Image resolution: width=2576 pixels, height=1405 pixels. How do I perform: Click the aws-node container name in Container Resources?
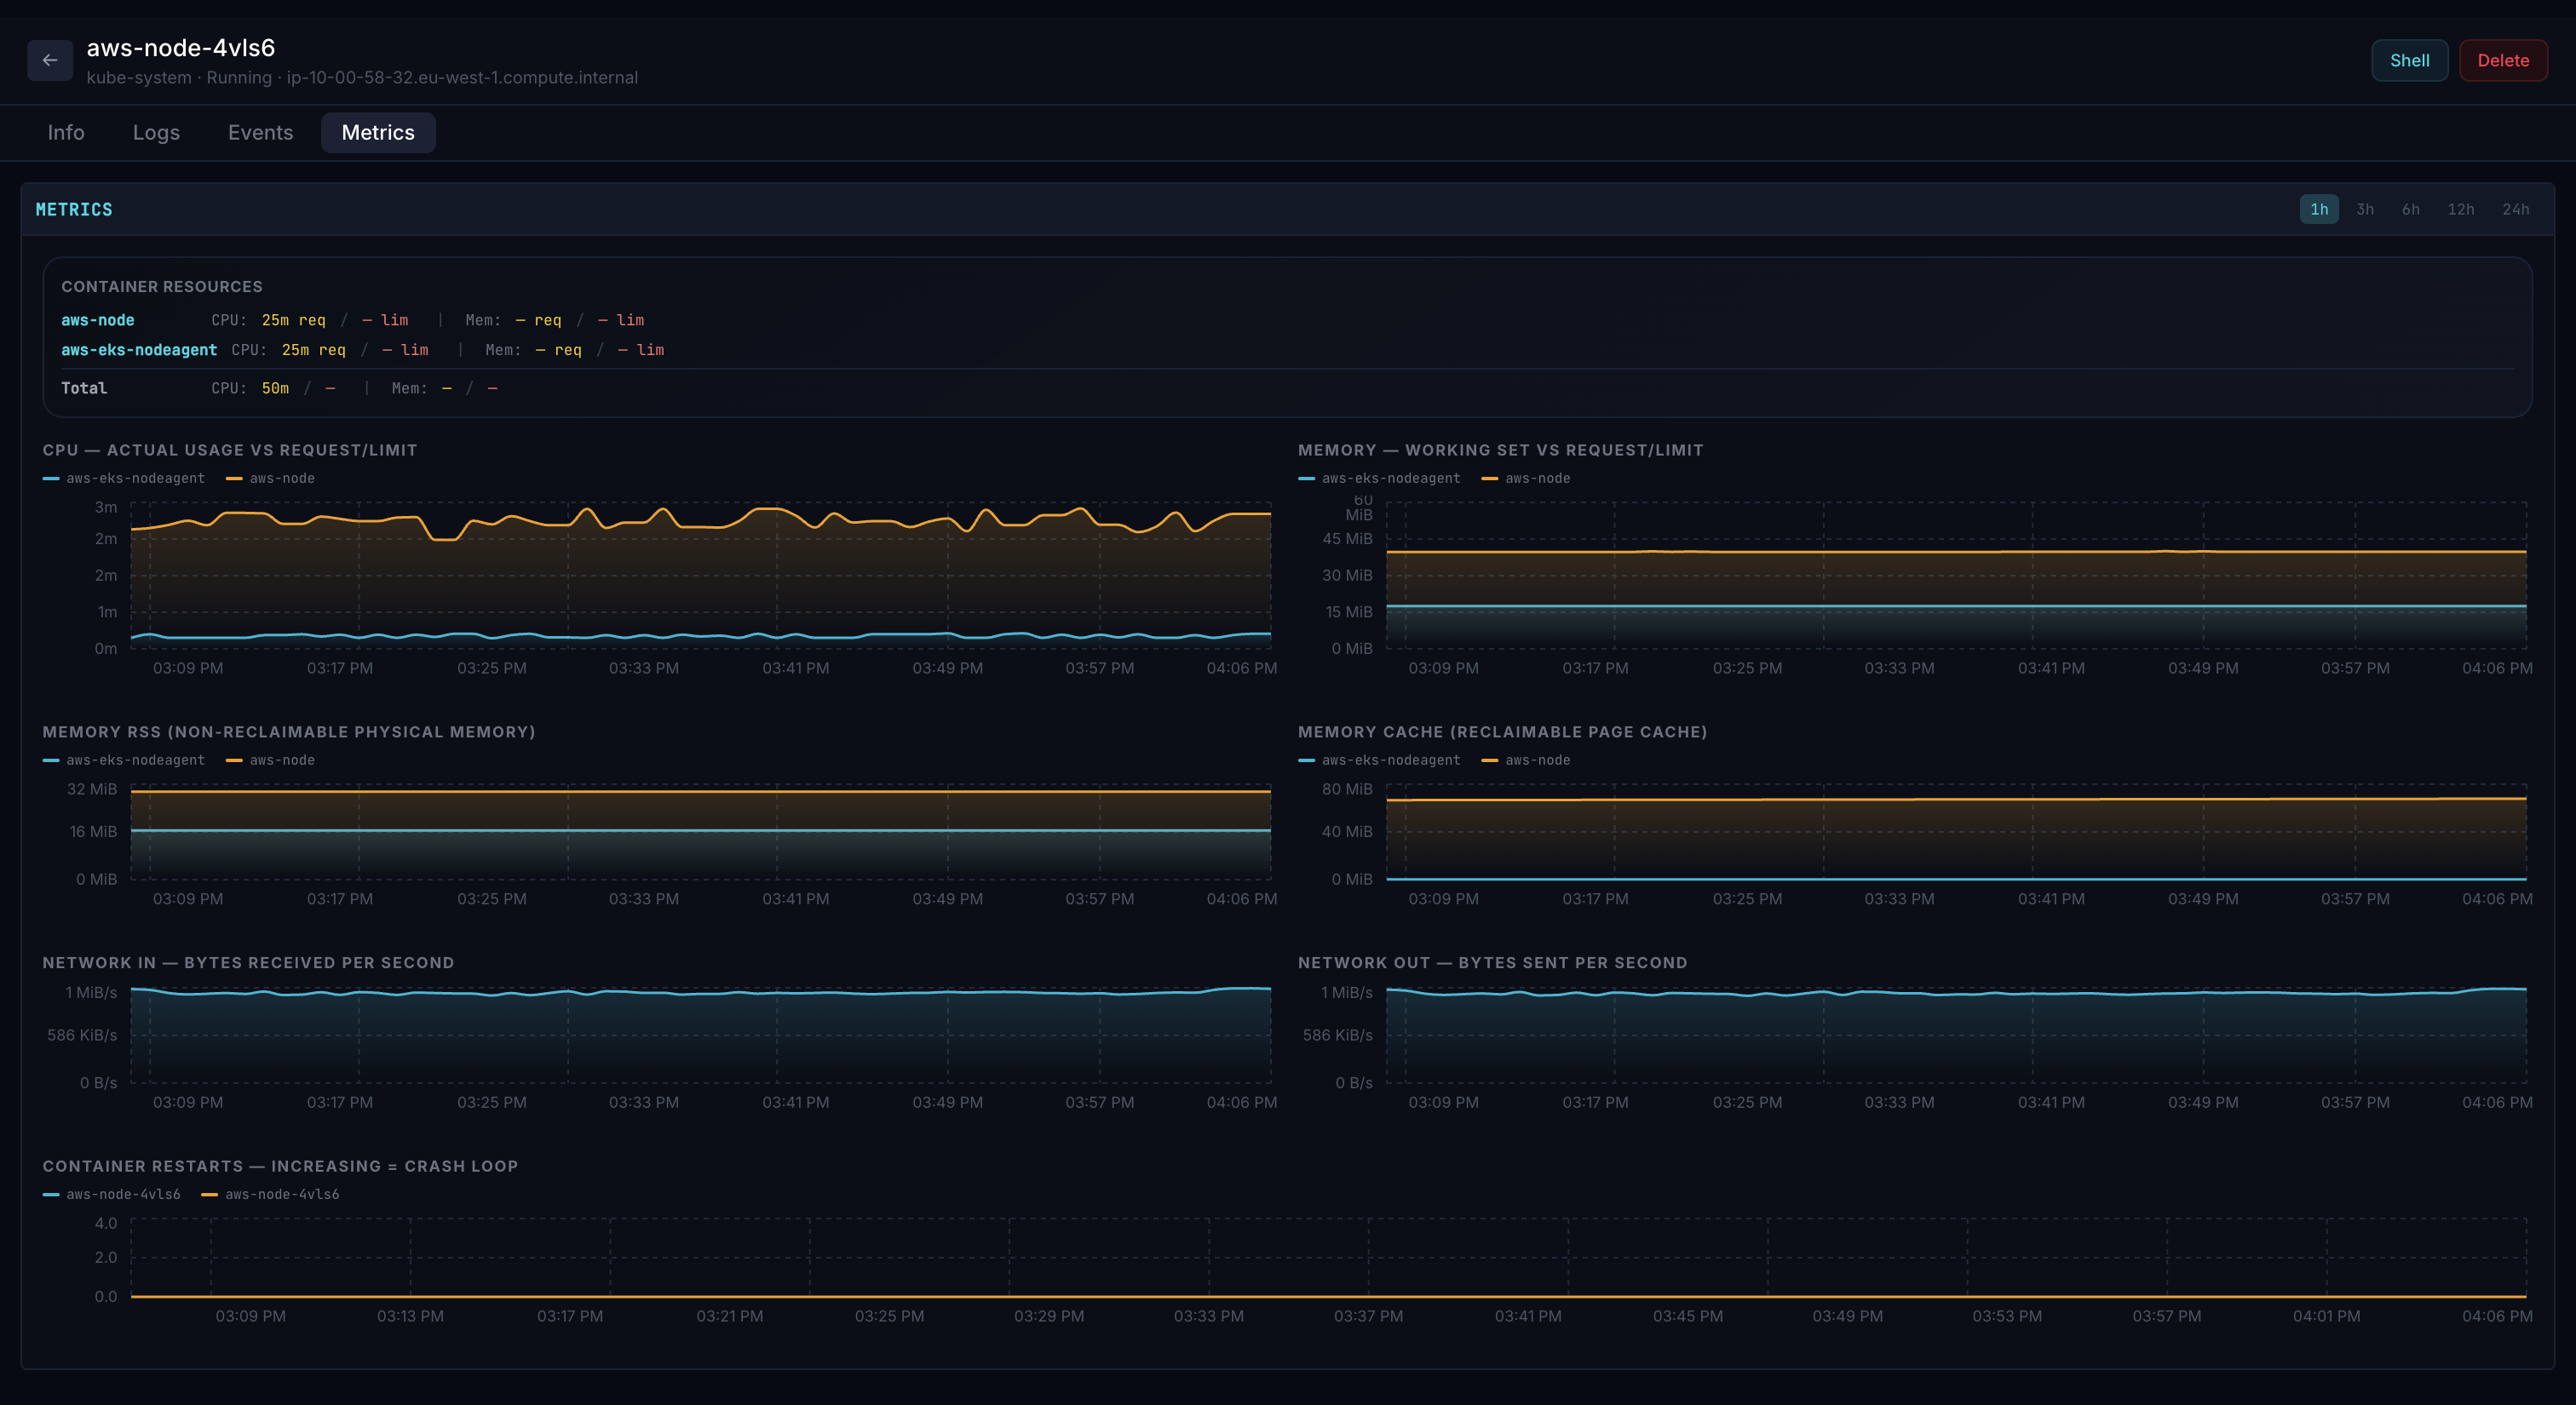97,320
